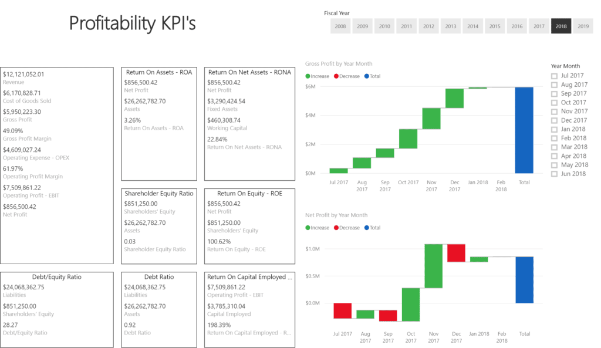Choose fiscal year 2008 button
This screenshot has height=348, width=601.
point(340,26)
